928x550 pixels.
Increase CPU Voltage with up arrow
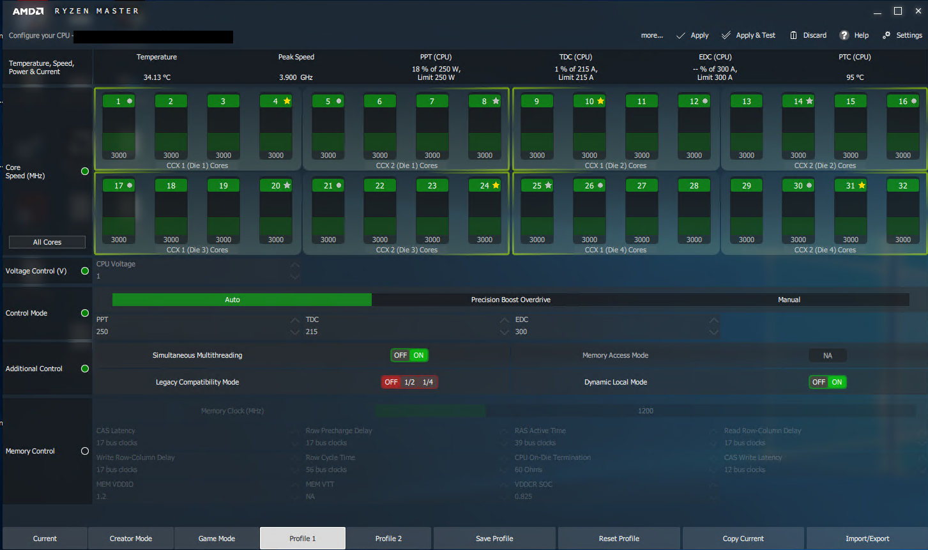(x=294, y=265)
